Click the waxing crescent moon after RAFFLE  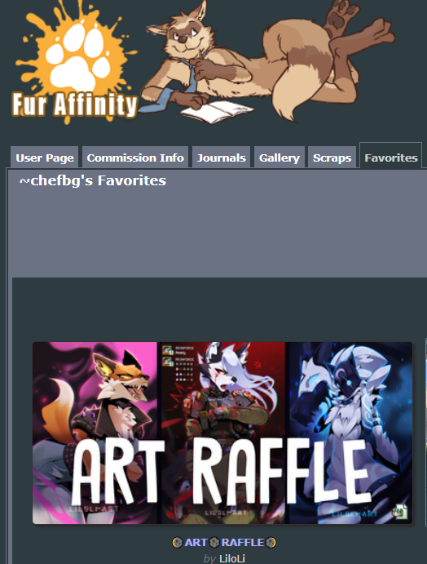coord(271,542)
